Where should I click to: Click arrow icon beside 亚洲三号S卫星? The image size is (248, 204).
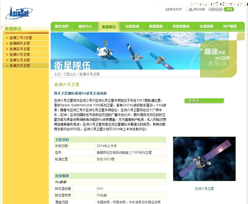(x=7, y=38)
